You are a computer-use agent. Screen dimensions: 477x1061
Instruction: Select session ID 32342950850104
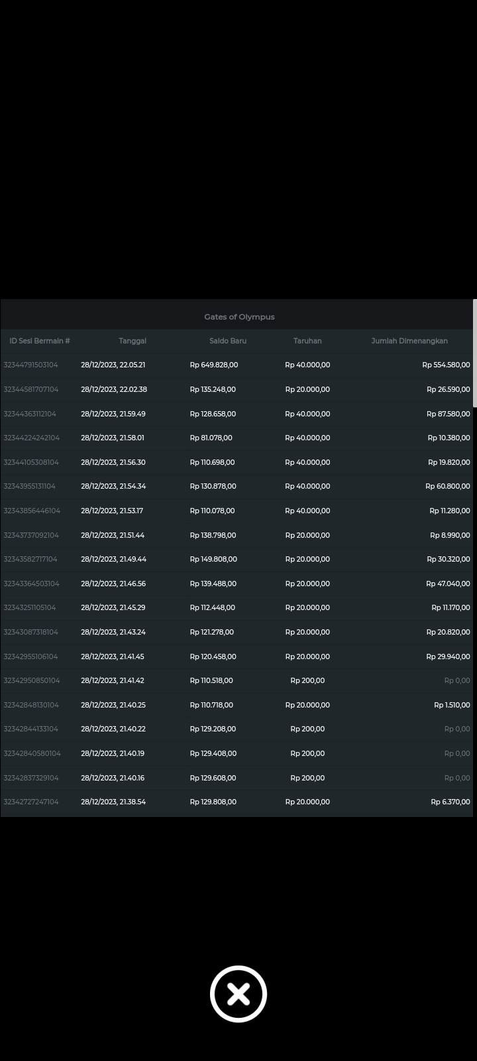pos(32,680)
